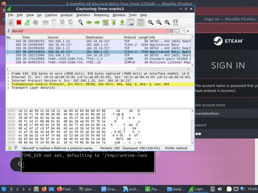Screen dimensions: 258x193
Task: Open filter bookmark icon
Action: tap(9, 31)
